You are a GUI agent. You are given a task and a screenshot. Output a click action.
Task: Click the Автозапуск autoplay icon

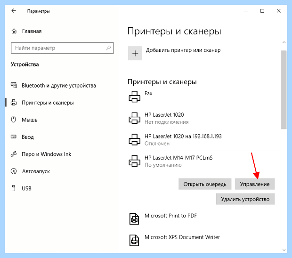coord(14,171)
